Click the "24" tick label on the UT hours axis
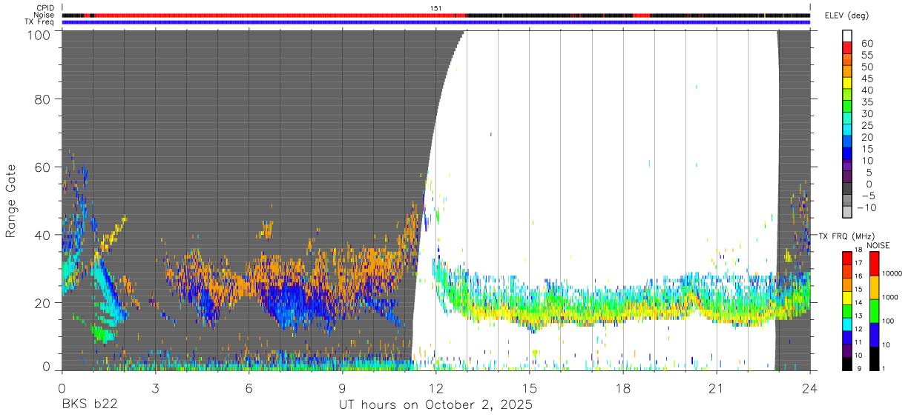Screen dimensions: 911x420 click(x=809, y=387)
